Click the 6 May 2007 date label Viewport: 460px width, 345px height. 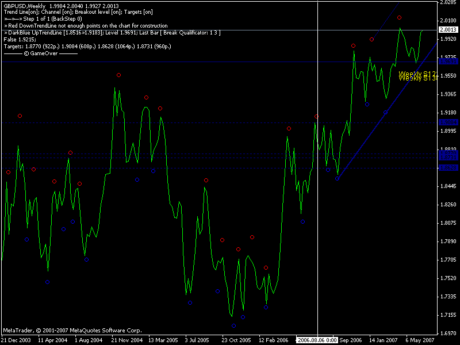click(x=420, y=340)
